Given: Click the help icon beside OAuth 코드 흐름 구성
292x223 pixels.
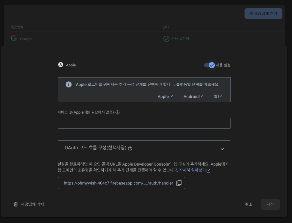Looking at the screenshot, I should (x=129, y=148).
